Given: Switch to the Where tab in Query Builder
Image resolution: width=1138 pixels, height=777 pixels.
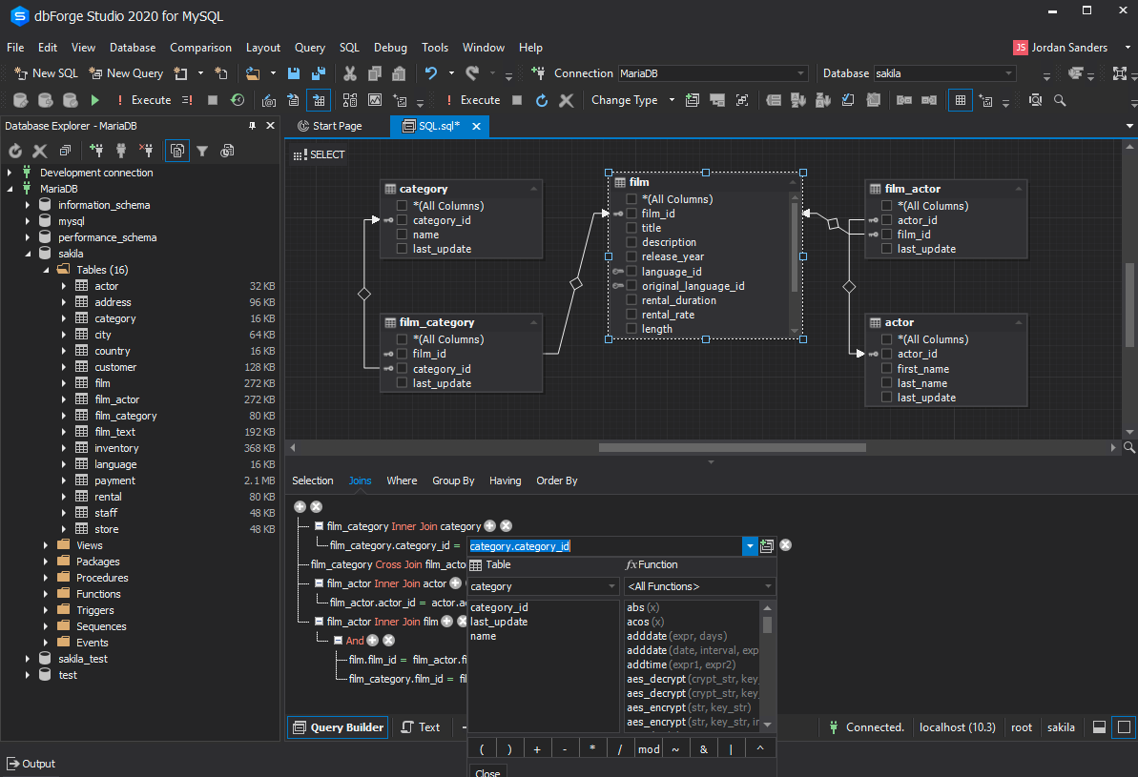Looking at the screenshot, I should point(402,481).
